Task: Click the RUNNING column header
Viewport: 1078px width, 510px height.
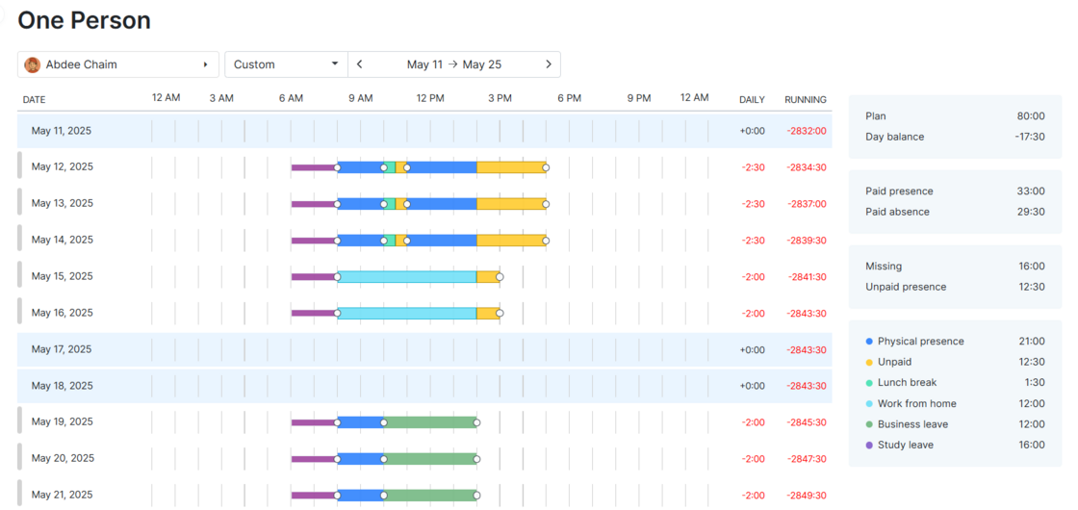Action: (x=805, y=99)
